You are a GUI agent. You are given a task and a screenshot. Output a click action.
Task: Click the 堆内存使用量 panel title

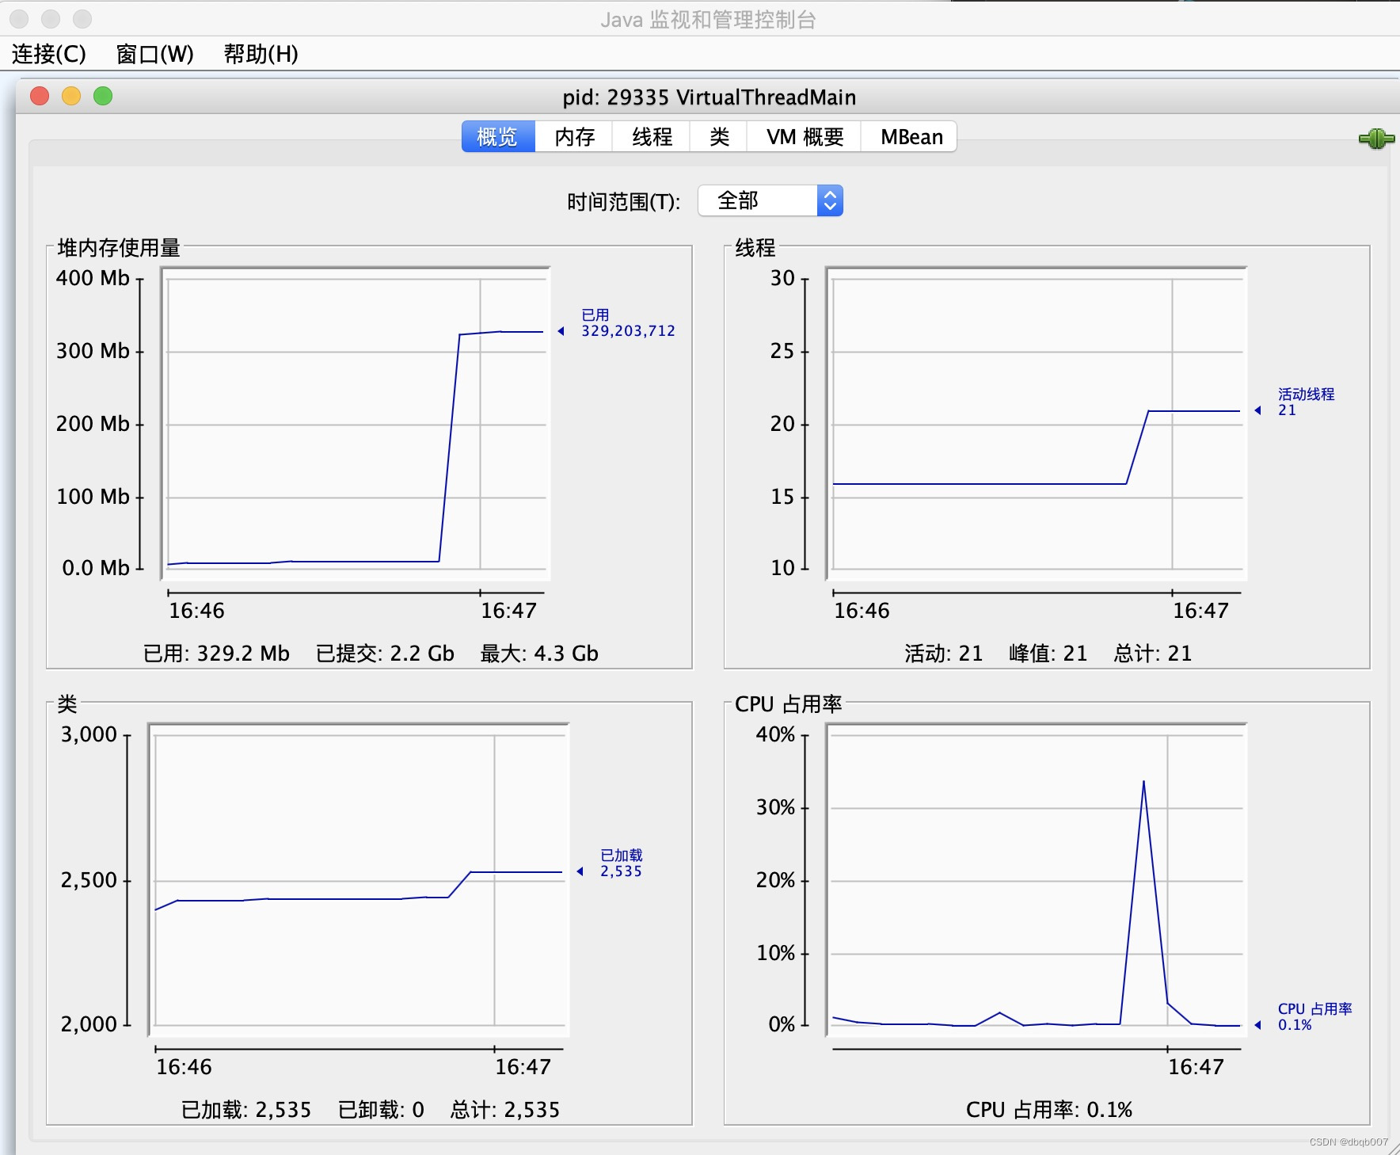(119, 248)
